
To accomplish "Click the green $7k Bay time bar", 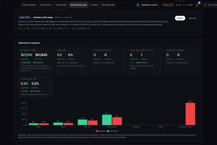I will pyautogui.click(x=82, y=122).
